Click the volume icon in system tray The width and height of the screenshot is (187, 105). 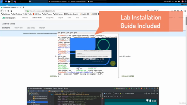173,1
